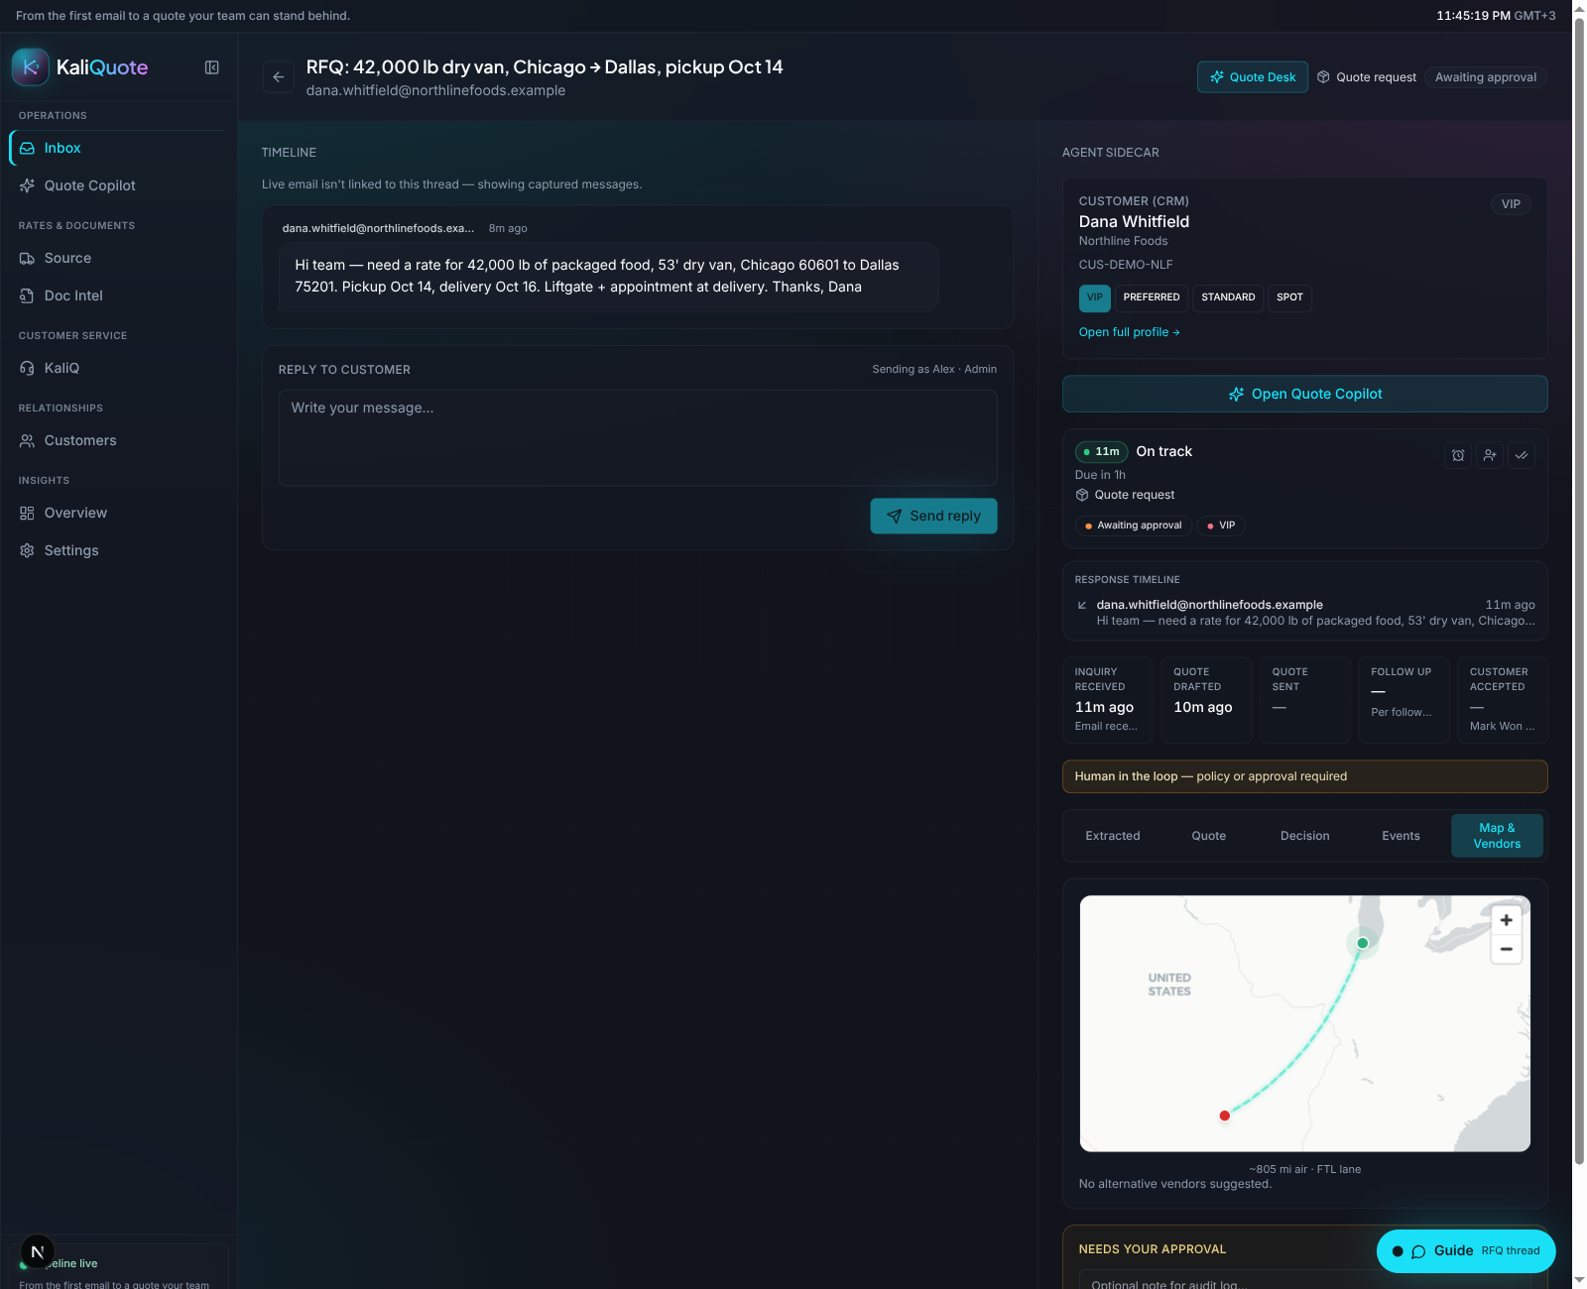This screenshot has height=1289, width=1587.
Task: Zoom out on the route map
Action: (x=1506, y=949)
